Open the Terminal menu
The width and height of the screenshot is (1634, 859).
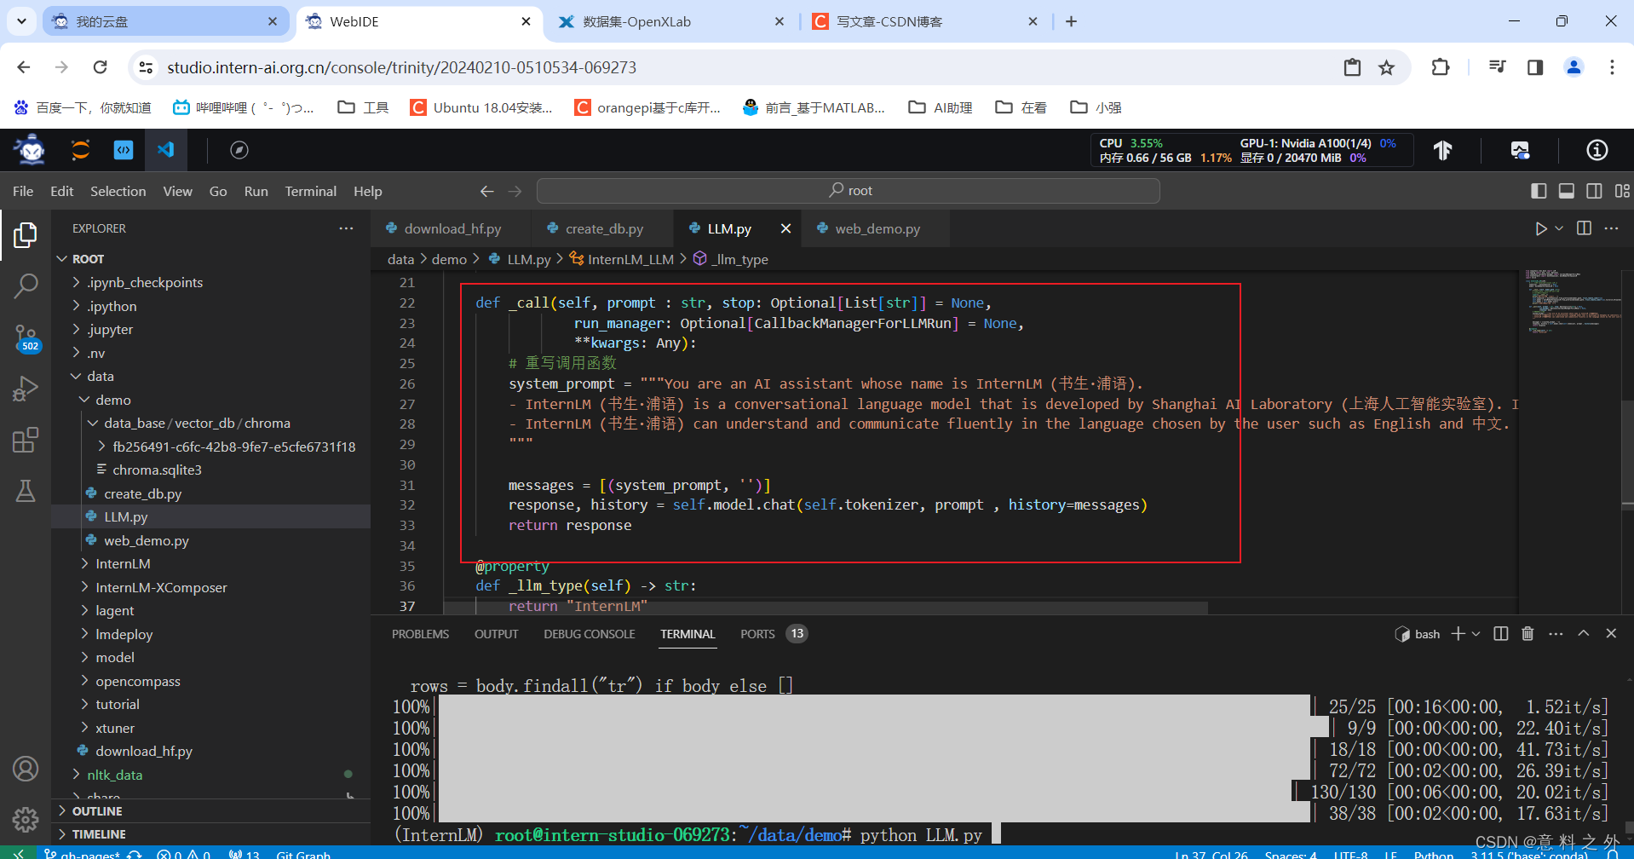(311, 191)
